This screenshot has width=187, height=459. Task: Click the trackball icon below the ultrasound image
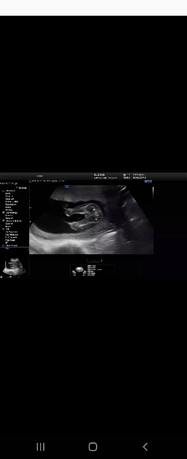(x=79, y=270)
